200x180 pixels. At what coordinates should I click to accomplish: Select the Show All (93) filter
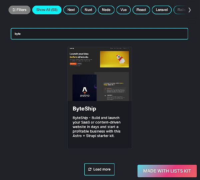click(47, 10)
